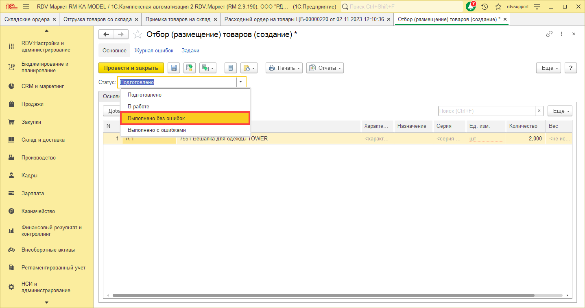Click the table search input field
This screenshot has height=308, width=585.
point(486,111)
